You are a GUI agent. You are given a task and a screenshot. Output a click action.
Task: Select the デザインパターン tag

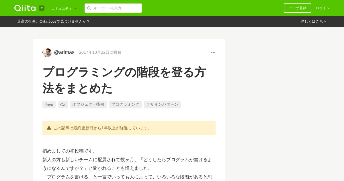162,105
